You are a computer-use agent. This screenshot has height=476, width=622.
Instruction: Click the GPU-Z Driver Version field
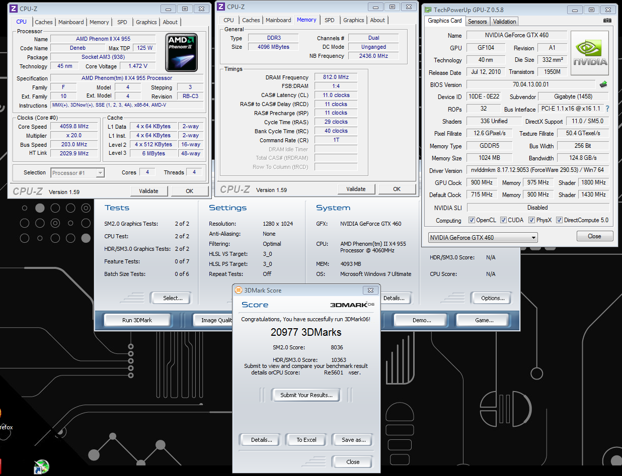(538, 170)
